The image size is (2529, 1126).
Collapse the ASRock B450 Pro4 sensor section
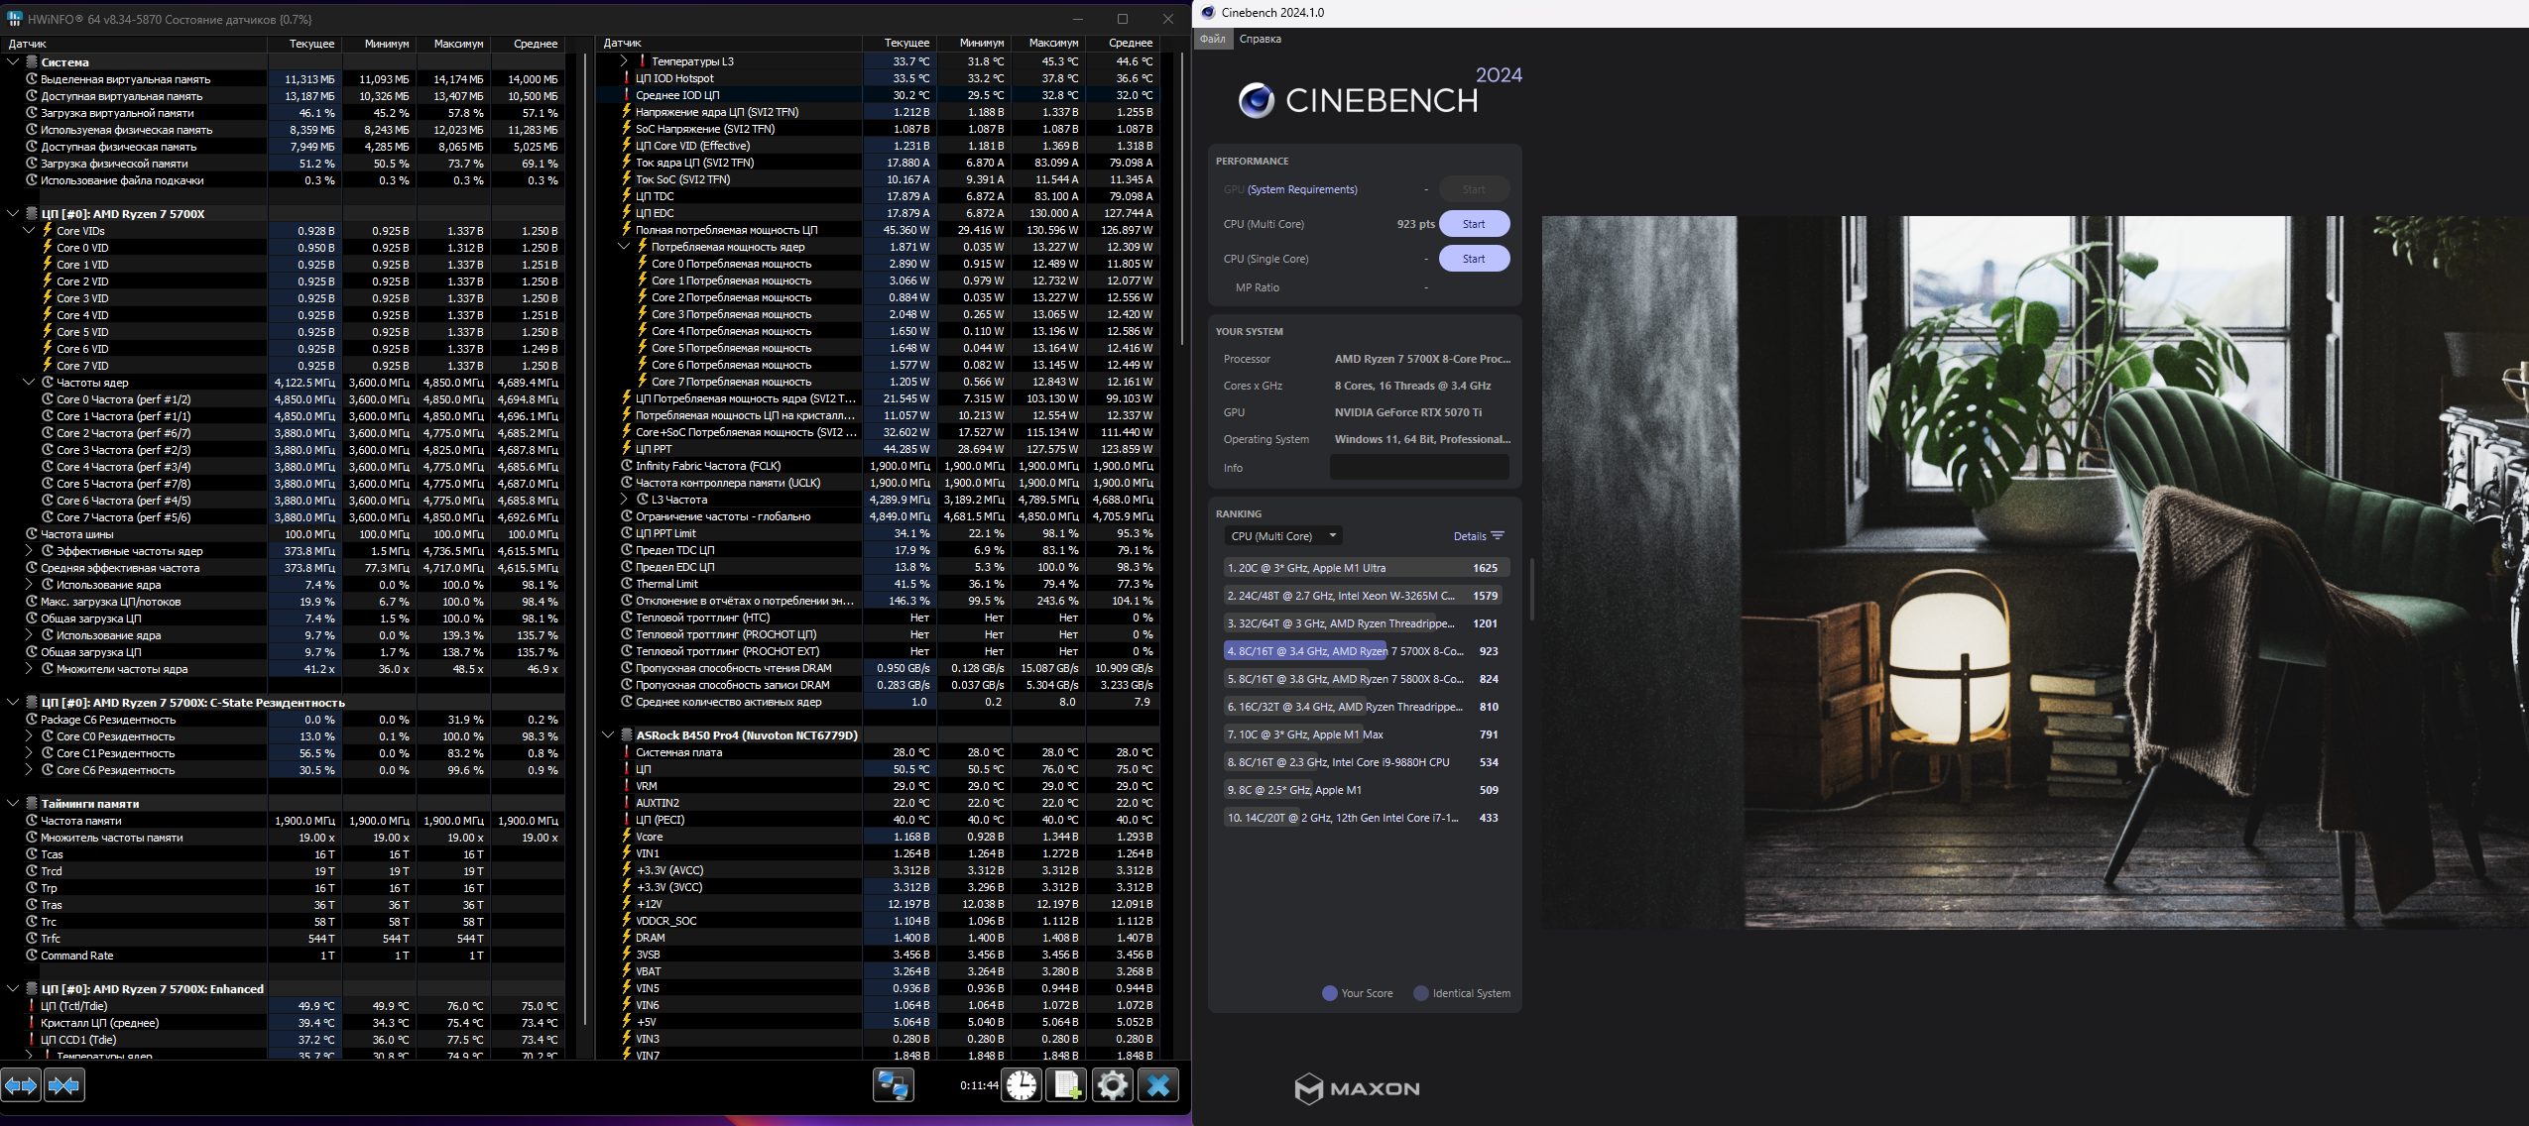[x=608, y=735]
